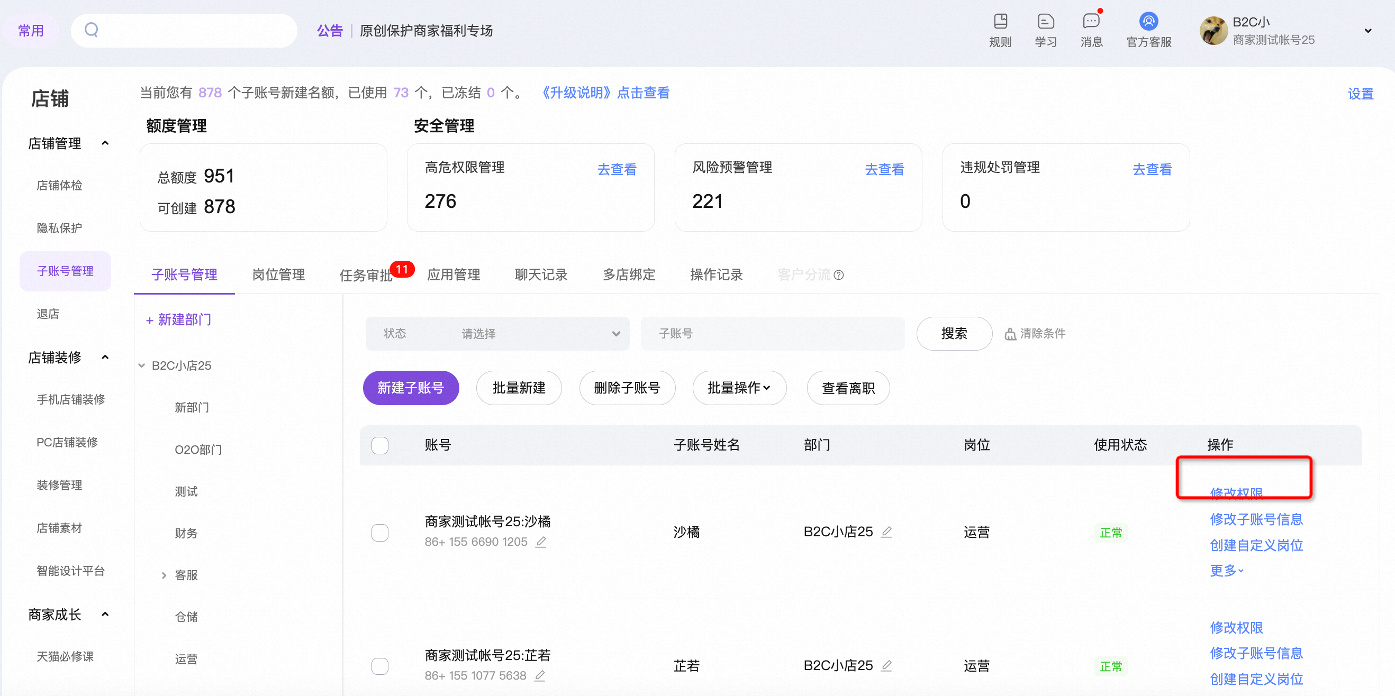Click the 查看离职 button
This screenshot has height=696, width=1395.
pyautogui.click(x=848, y=388)
